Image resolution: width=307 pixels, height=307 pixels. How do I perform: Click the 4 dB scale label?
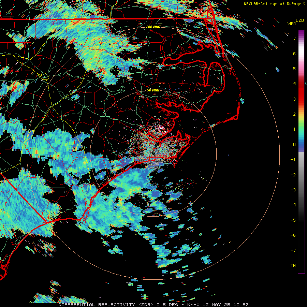(294, 84)
